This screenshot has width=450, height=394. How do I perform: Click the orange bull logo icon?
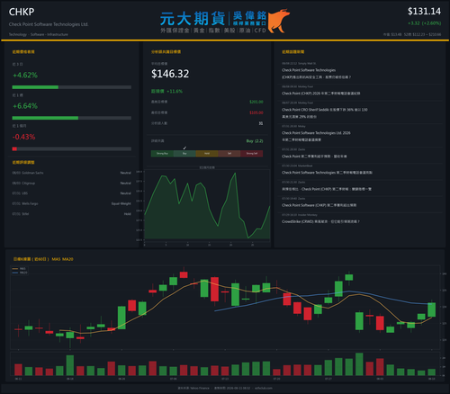click(x=278, y=21)
